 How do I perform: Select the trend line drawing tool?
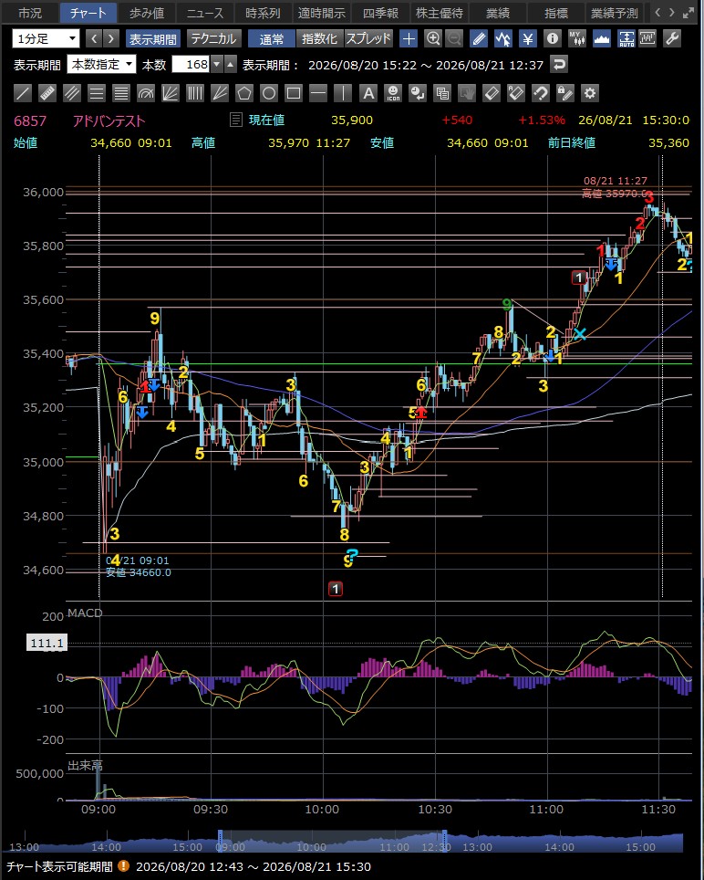coord(23,92)
